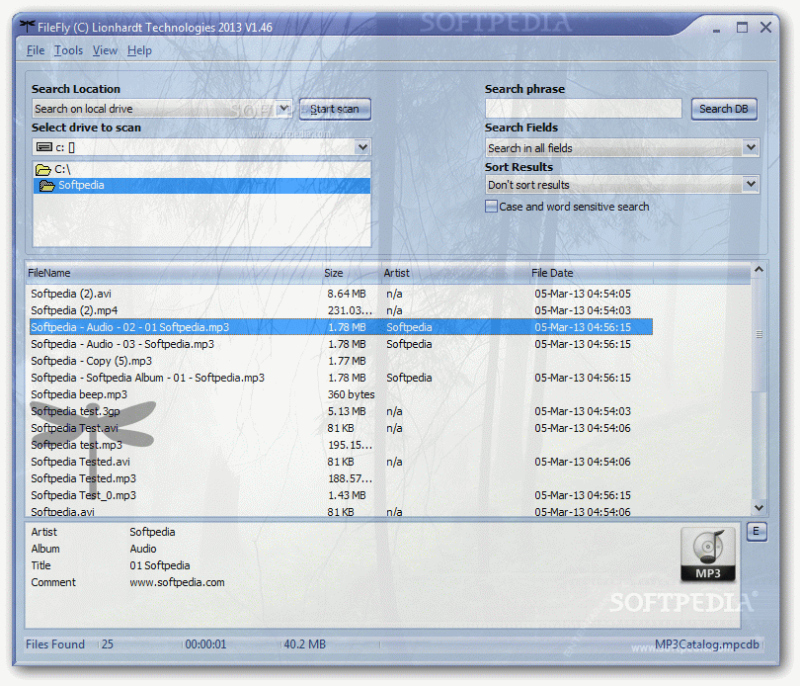
Task: Select Softpedia Test_0.mp3 row
Action: pos(341,495)
